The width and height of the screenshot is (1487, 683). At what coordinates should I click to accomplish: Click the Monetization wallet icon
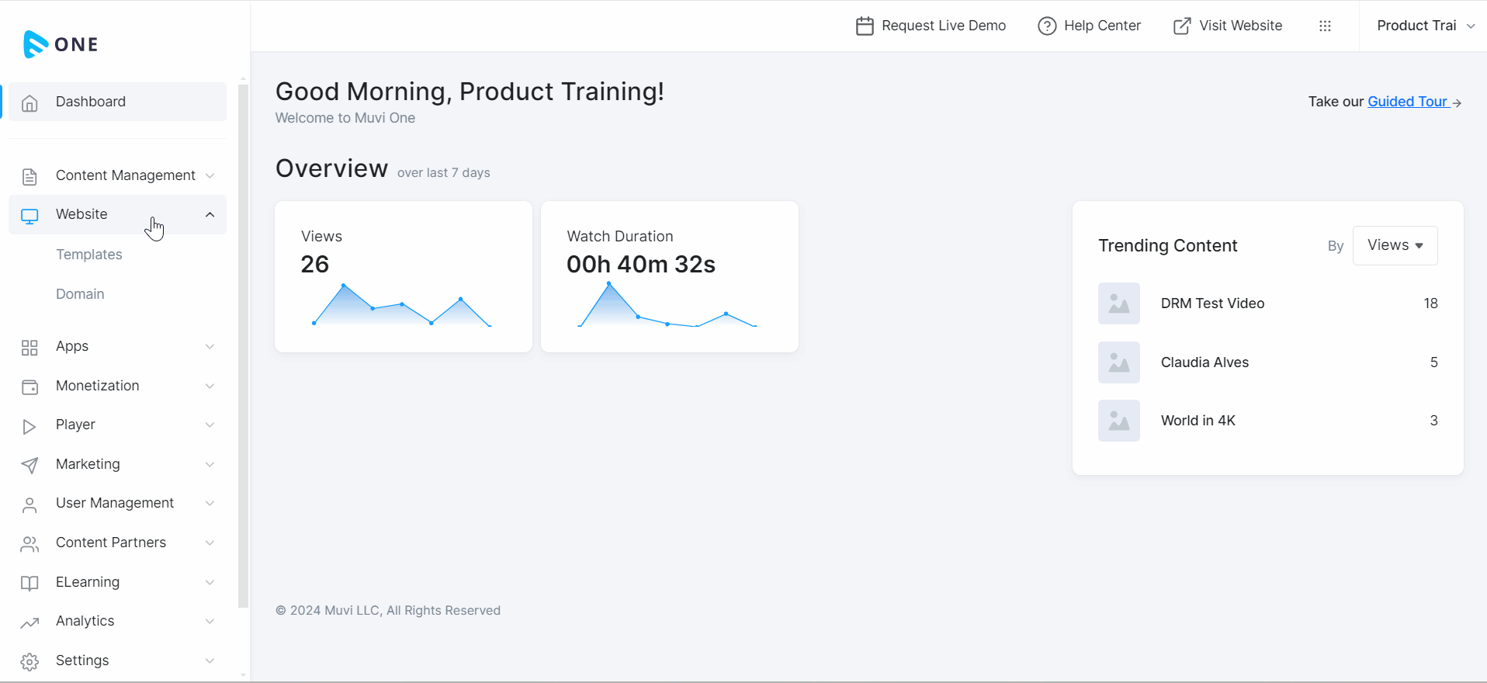point(29,387)
